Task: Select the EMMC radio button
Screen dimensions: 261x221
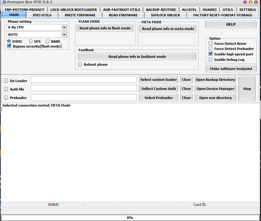Action: (x=9, y=41)
